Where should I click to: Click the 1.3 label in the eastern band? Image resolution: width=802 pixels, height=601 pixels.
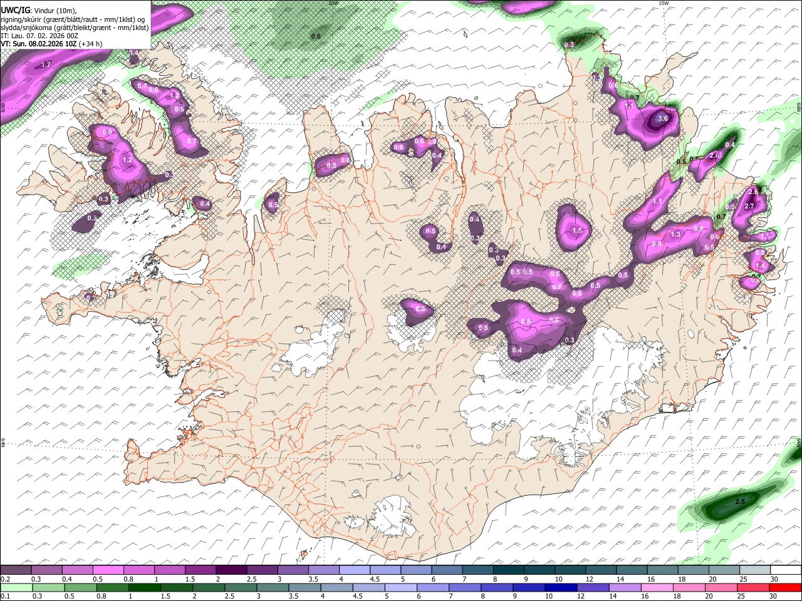(675, 234)
